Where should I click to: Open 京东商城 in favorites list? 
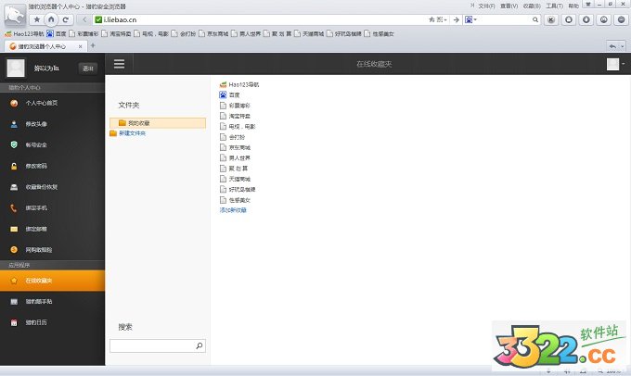pos(235,147)
